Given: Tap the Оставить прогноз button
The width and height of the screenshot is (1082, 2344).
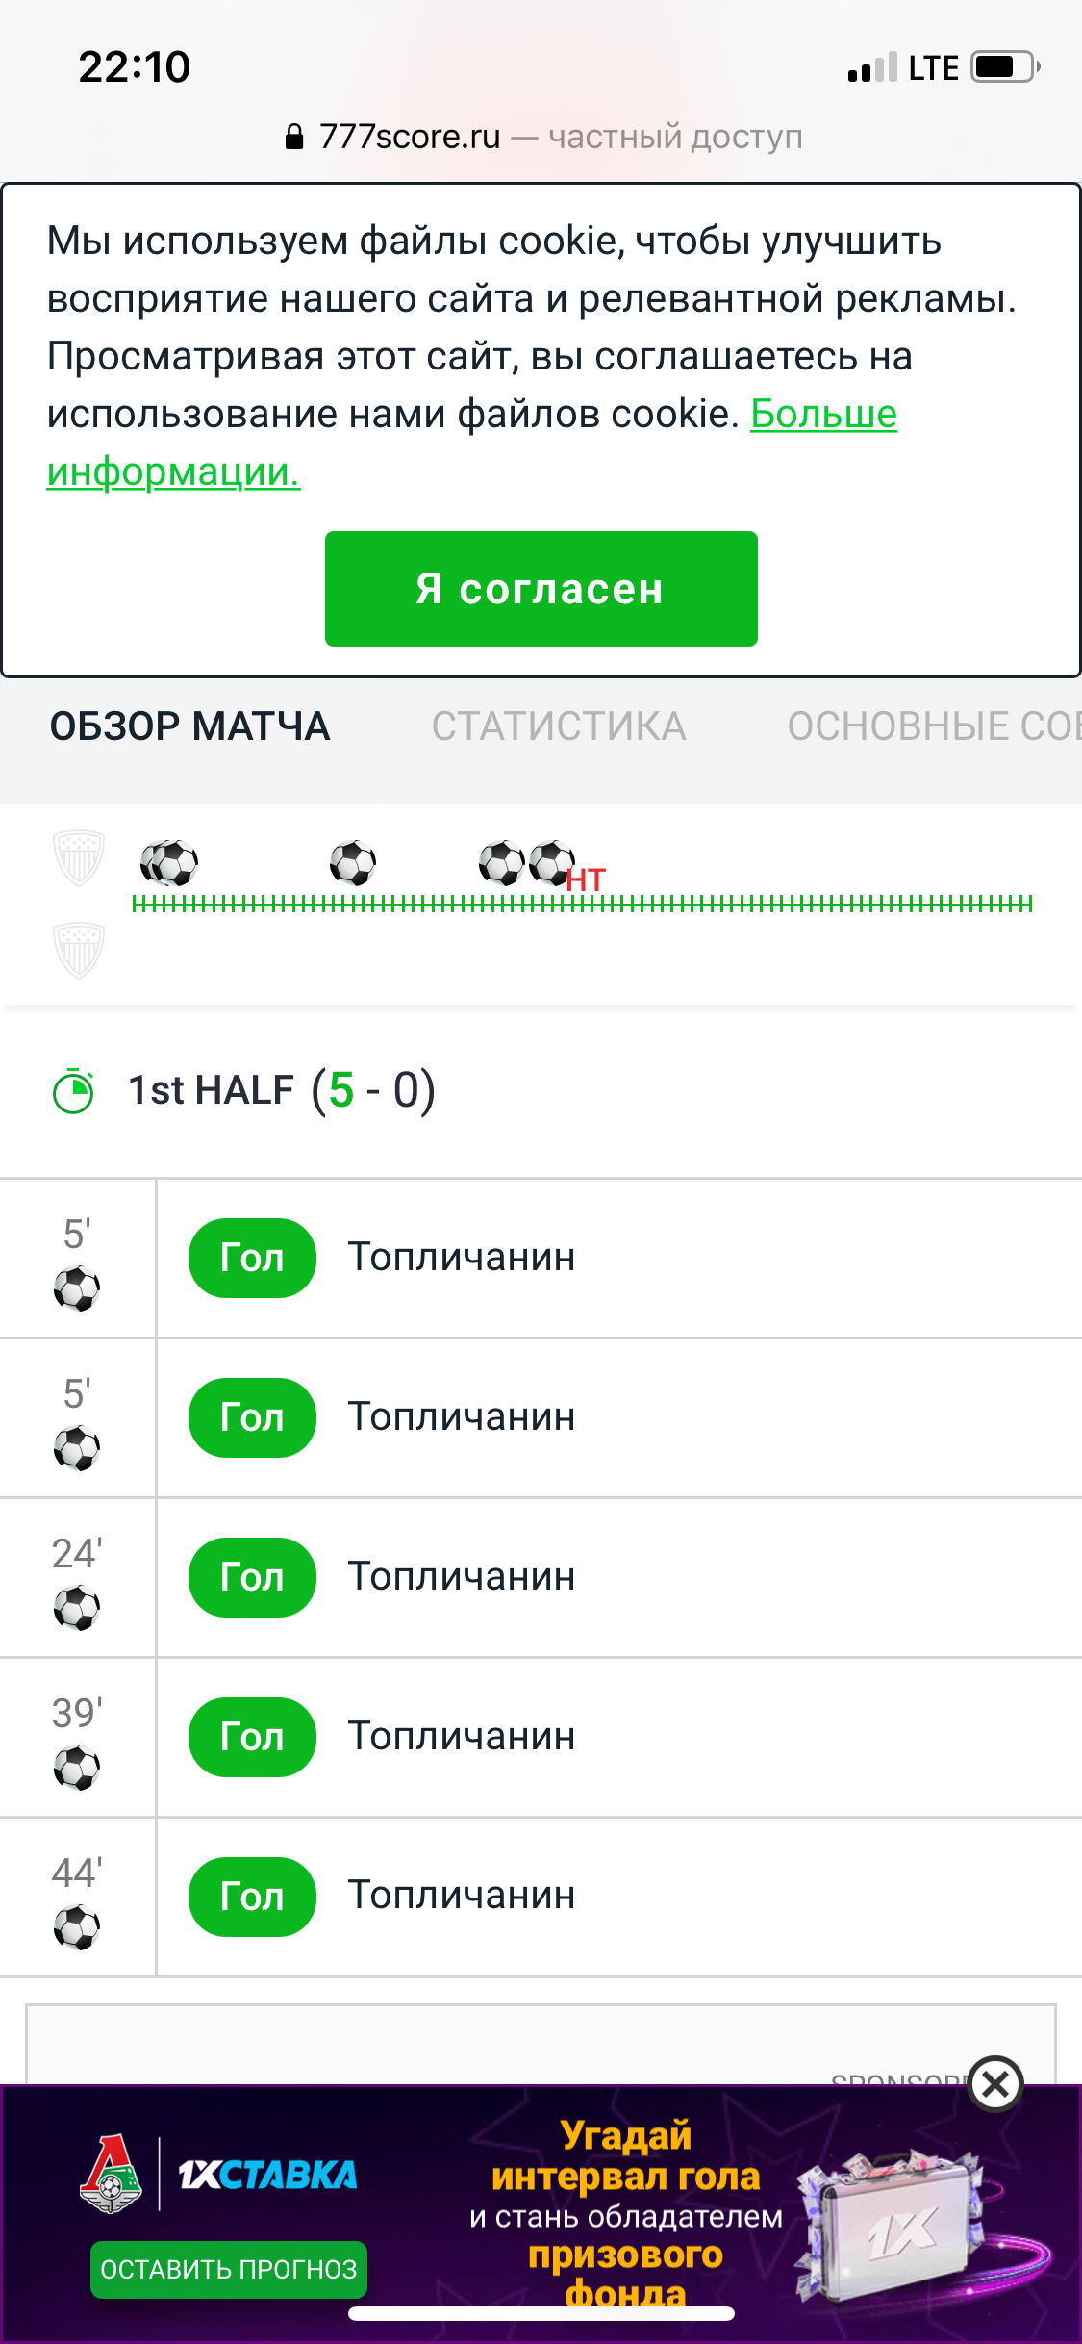Looking at the screenshot, I should (x=229, y=2269).
